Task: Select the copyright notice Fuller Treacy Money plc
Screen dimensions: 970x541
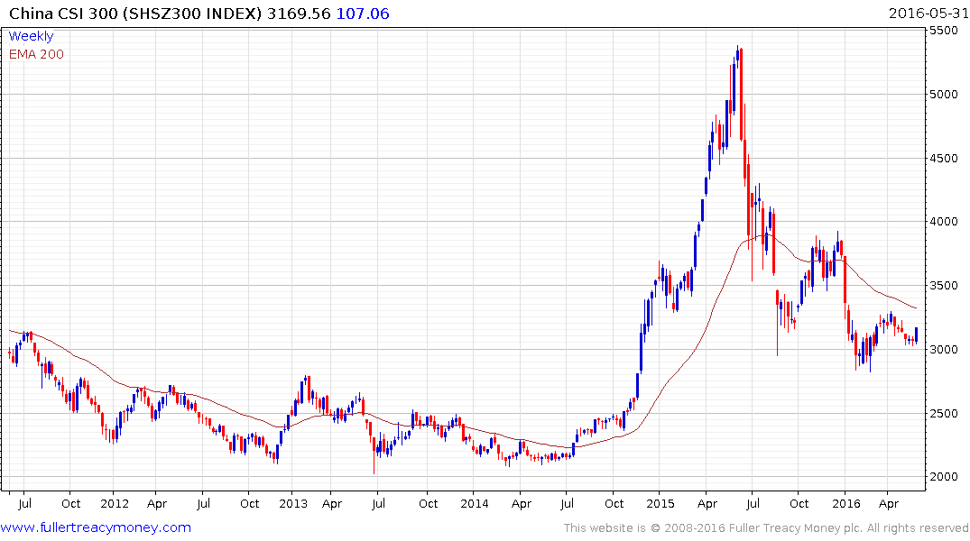Action: coord(766,528)
